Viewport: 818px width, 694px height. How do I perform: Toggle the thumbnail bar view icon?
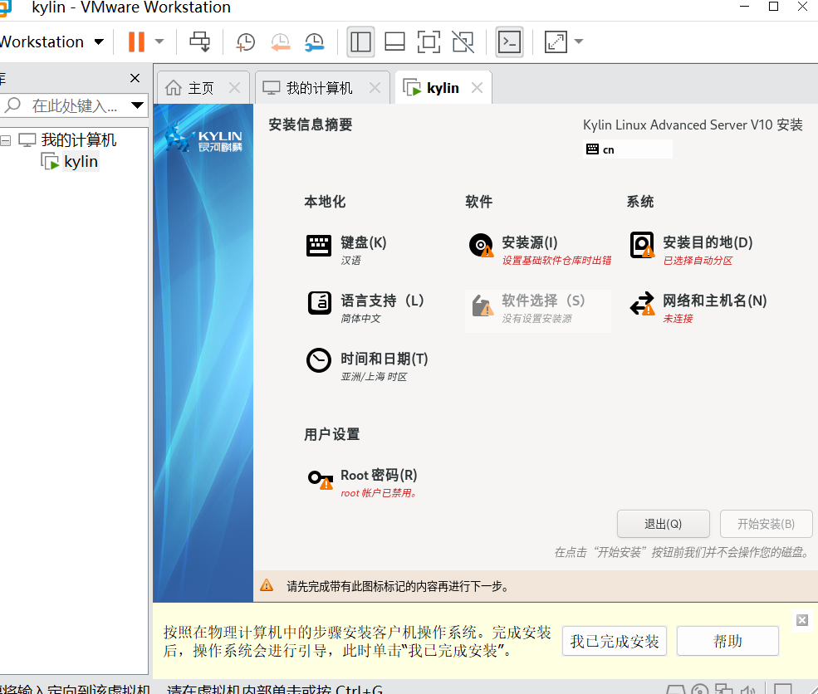click(394, 42)
